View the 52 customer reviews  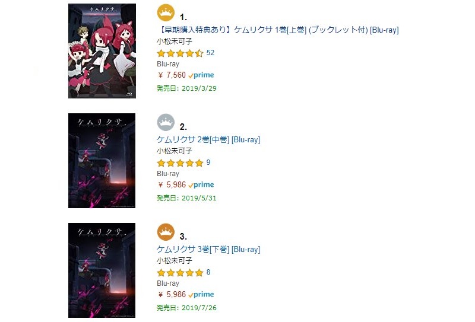click(210, 53)
